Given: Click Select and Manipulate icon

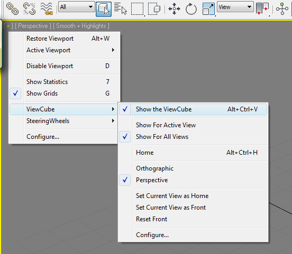Looking at the screenshot, I should click(x=282, y=9).
